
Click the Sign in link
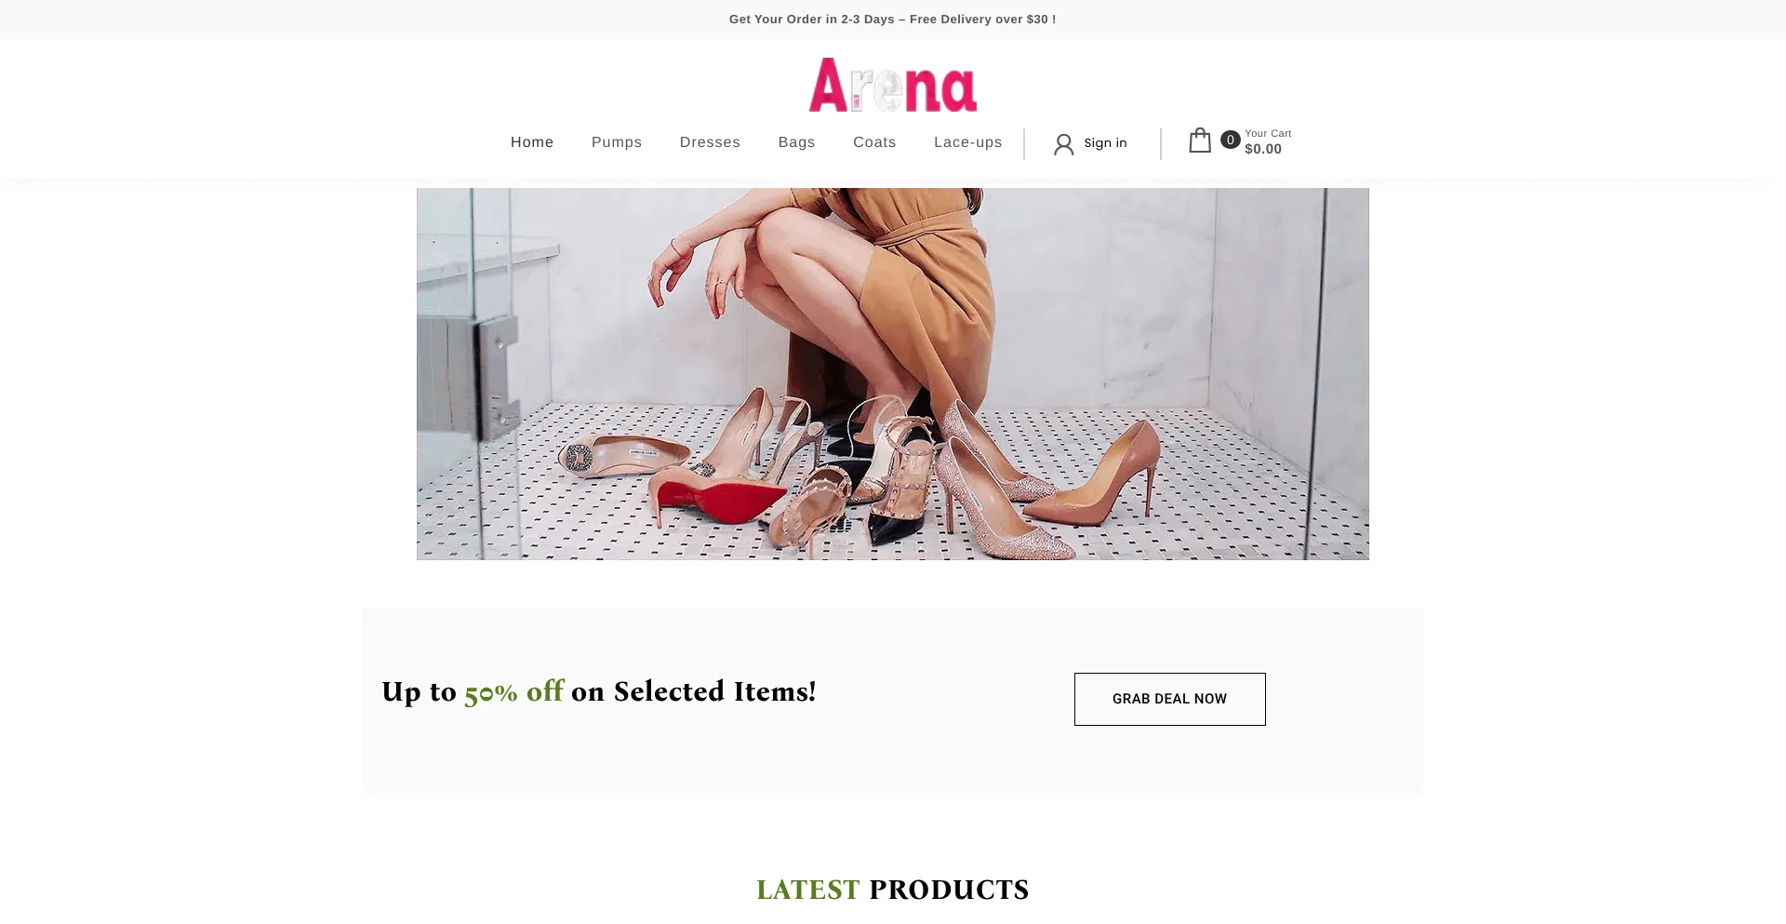(x=1105, y=143)
